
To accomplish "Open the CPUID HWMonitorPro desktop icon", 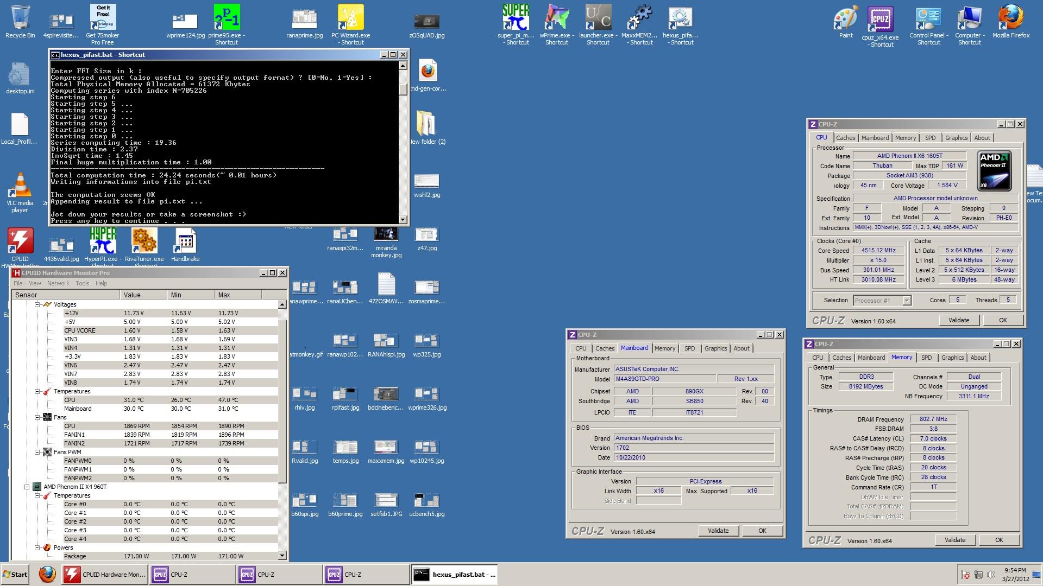I will pyautogui.click(x=20, y=247).
